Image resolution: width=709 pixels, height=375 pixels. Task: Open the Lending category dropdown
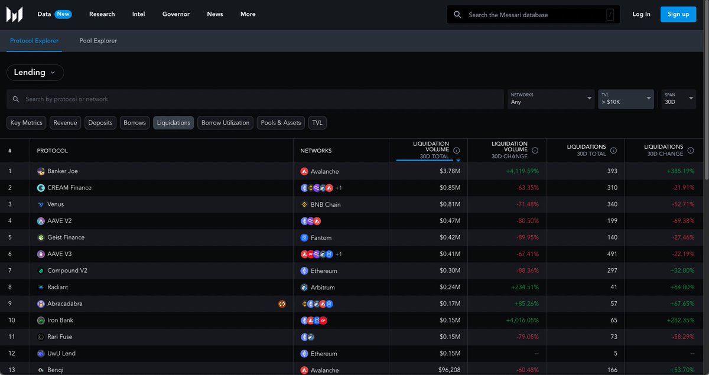point(35,73)
